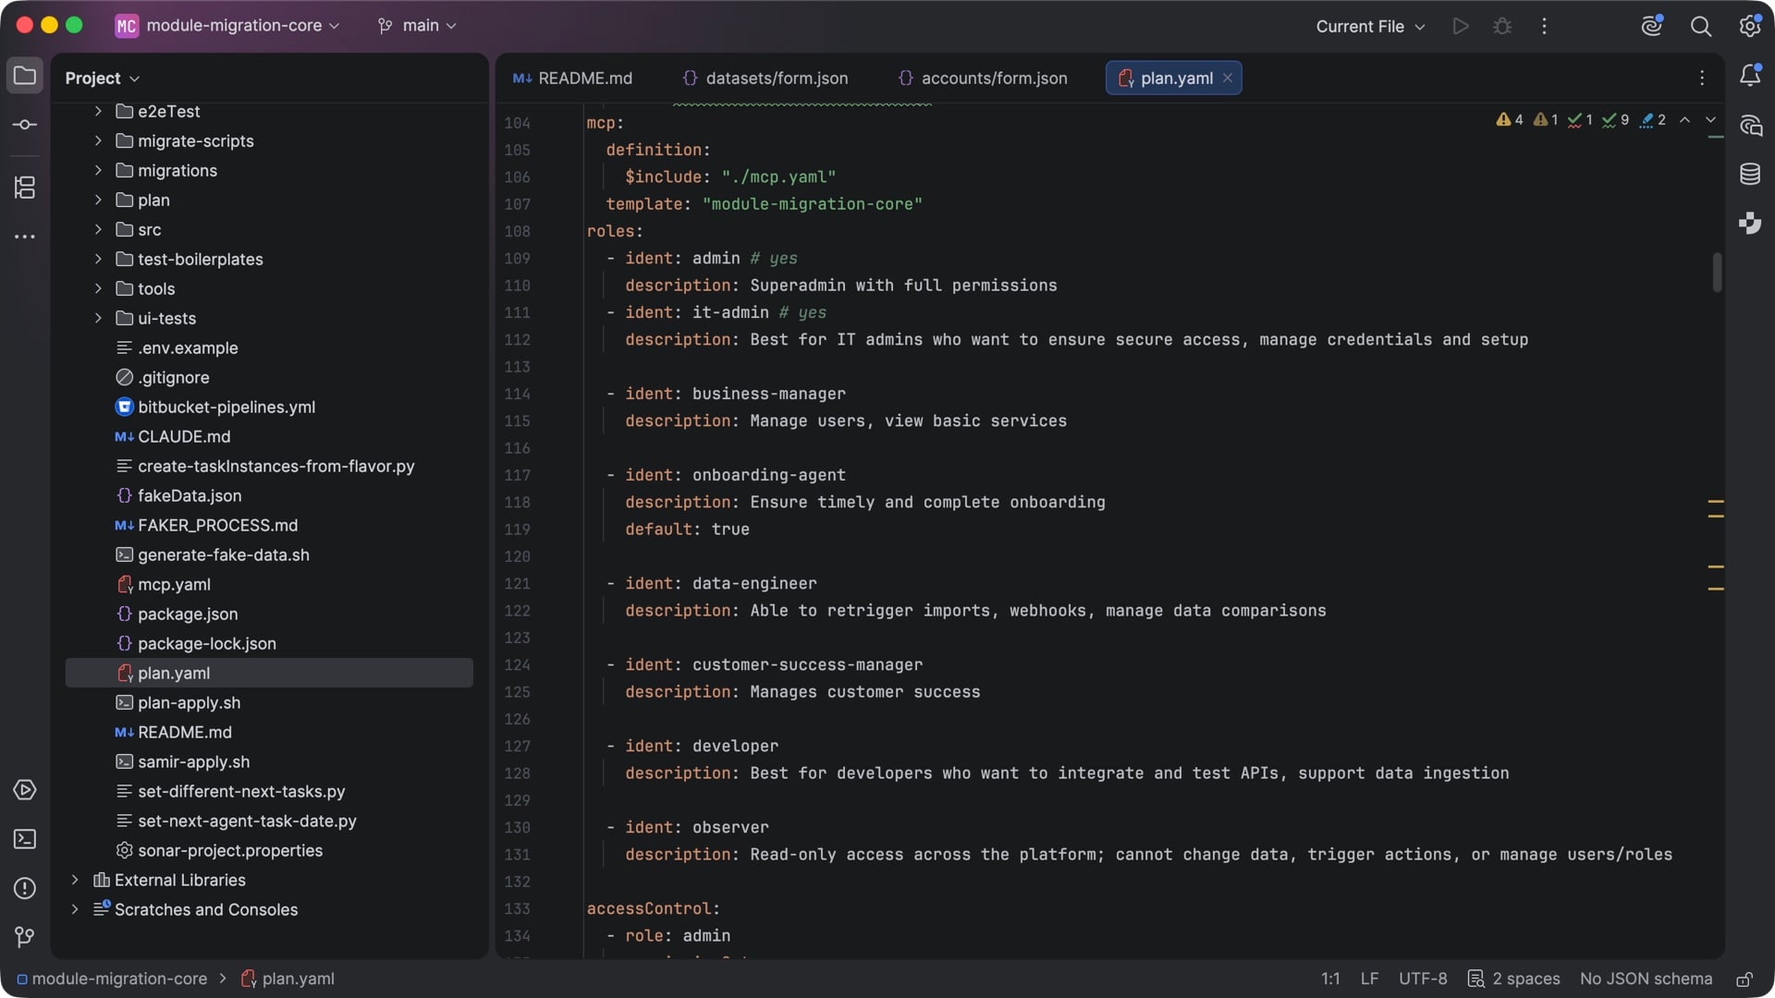Expand the e2eTest folder

tap(98, 112)
